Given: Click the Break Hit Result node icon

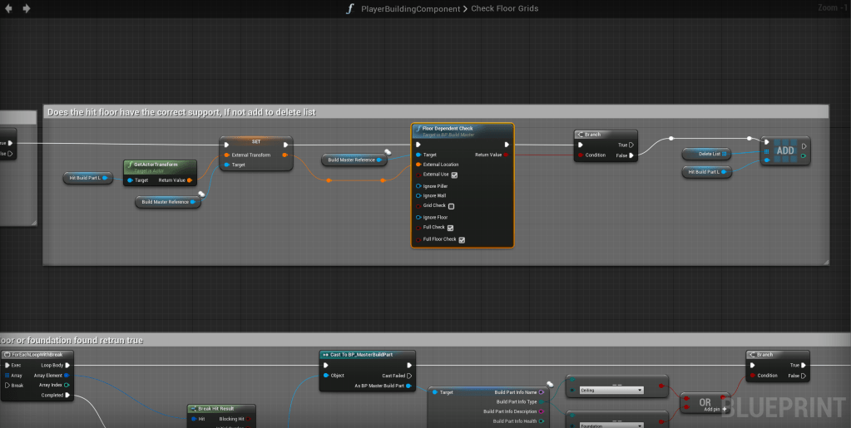Looking at the screenshot, I should [192, 408].
